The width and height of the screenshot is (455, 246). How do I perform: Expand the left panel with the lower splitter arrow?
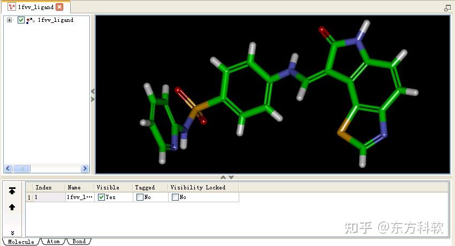pos(93,99)
